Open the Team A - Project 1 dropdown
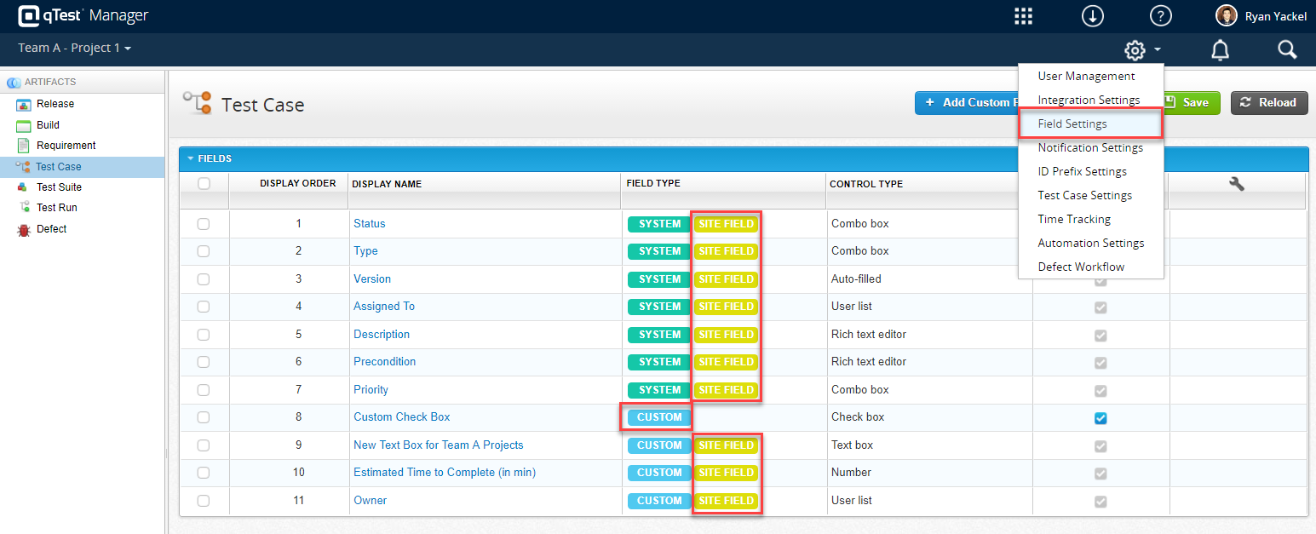 click(x=75, y=48)
